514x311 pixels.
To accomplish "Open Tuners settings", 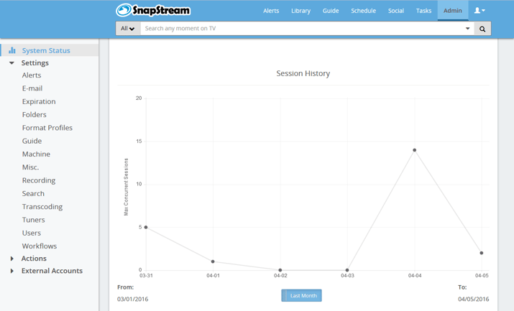I will [x=33, y=220].
